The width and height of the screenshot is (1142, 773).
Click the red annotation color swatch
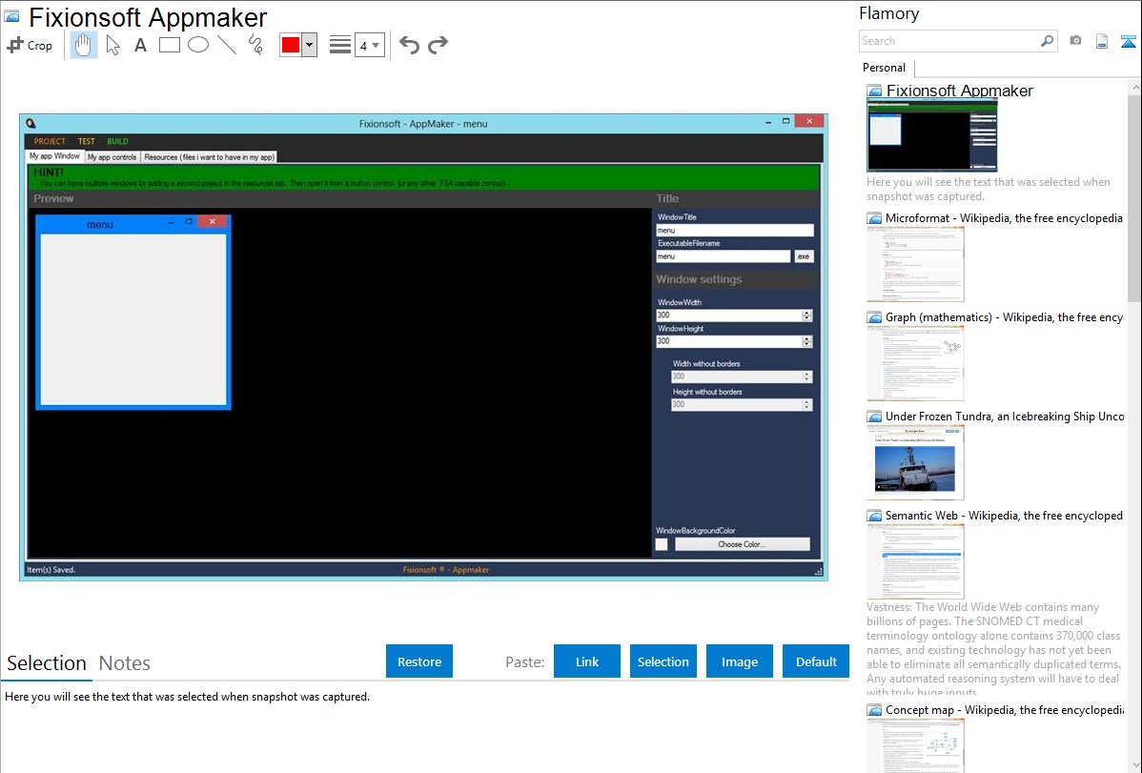point(291,45)
